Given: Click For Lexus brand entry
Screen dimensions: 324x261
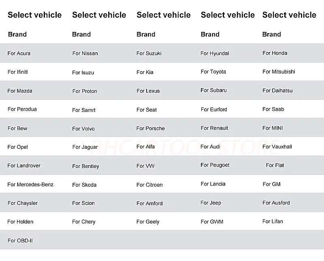Looking at the screenshot, I should coord(148,91).
